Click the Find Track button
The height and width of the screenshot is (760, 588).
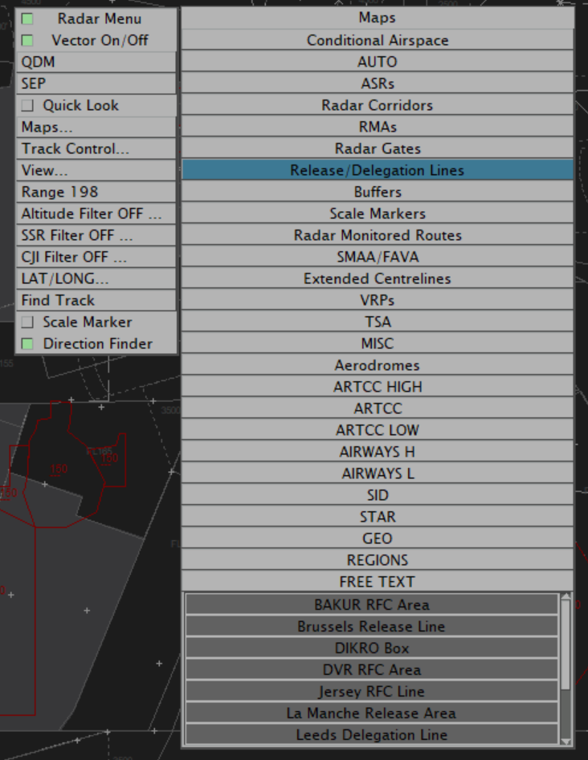(x=96, y=300)
